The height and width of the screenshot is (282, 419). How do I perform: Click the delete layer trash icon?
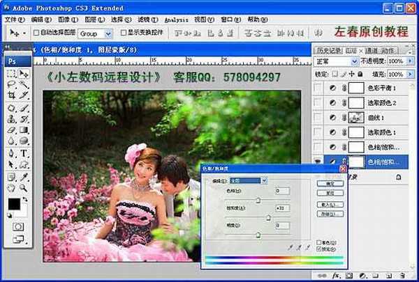pos(404,276)
